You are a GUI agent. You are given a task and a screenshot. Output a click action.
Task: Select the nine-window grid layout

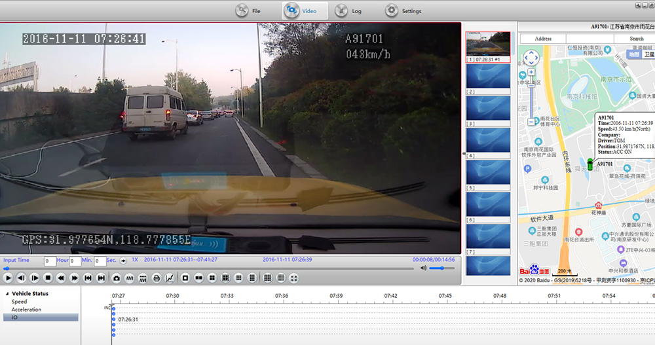[x=238, y=278]
